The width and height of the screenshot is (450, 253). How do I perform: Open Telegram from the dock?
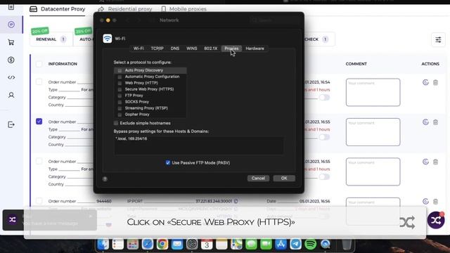pyautogui.click(x=295, y=244)
